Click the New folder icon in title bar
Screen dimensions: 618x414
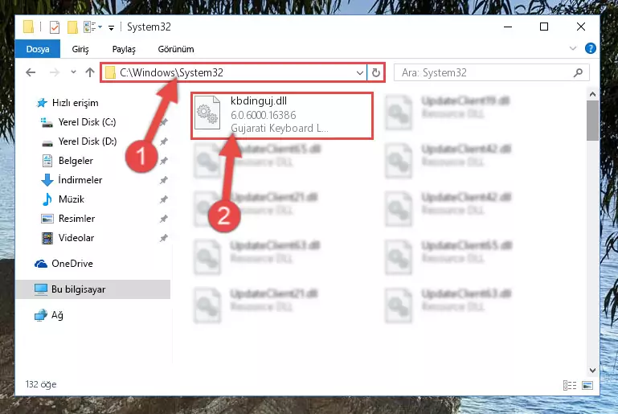coord(72,27)
